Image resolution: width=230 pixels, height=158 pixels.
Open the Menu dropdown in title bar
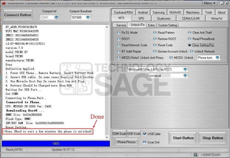[x=210, y=3]
